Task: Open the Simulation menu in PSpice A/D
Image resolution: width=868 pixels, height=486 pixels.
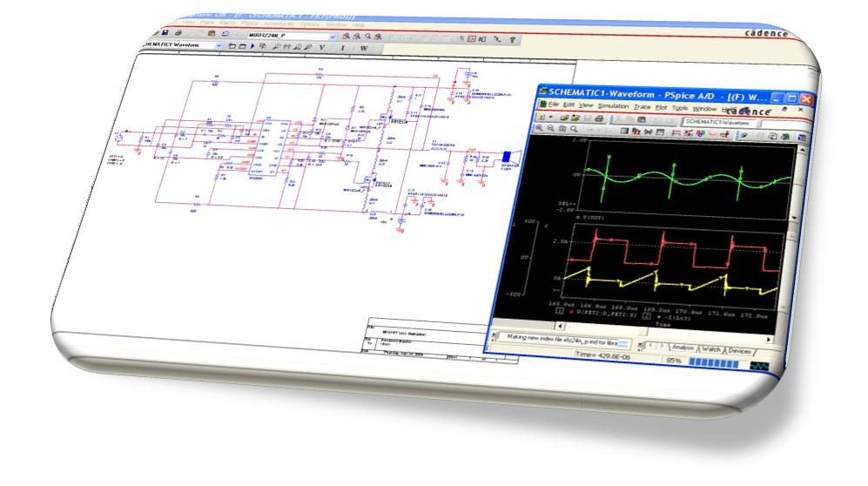Action: pyautogui.click(x=614, y=105)
